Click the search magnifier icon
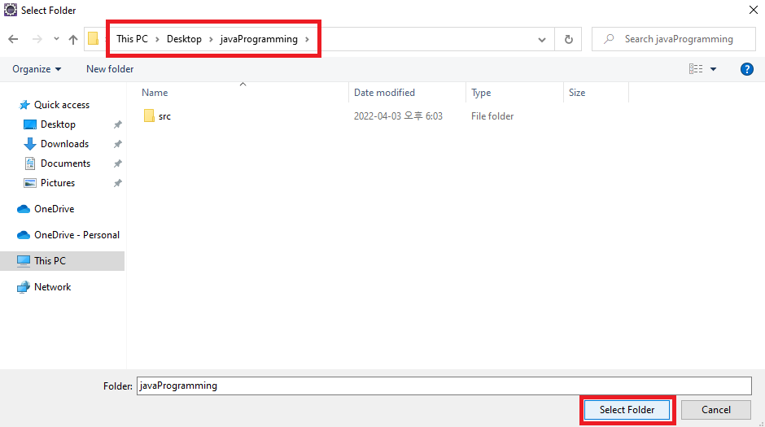 609,39
